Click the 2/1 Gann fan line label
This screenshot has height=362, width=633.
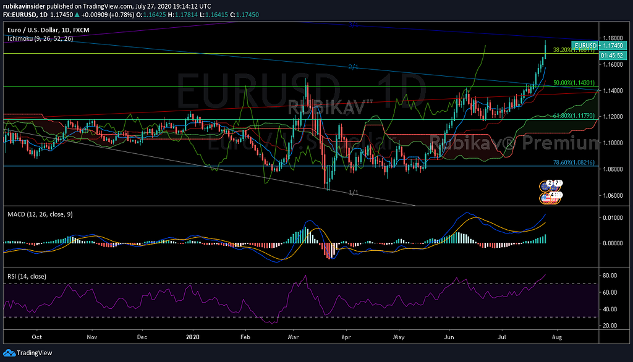click(353, 67)
